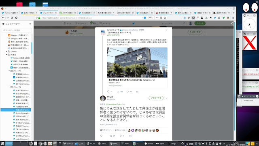Open the Downloads arrow in toolbar
The image size is (259, 146).
tap(185, 18)
